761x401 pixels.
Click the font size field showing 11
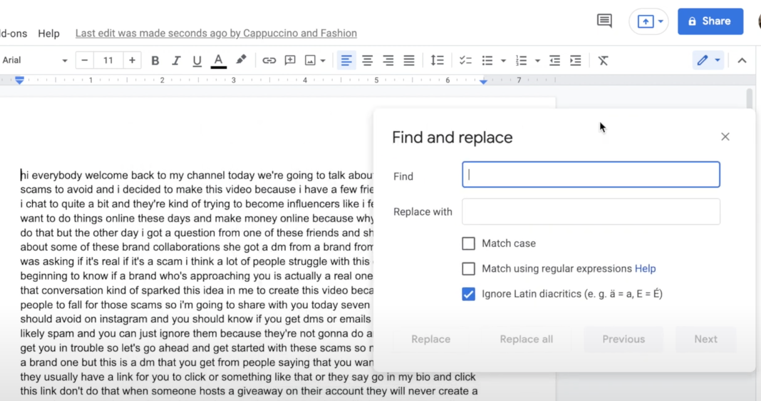click(x=108, y=60)
